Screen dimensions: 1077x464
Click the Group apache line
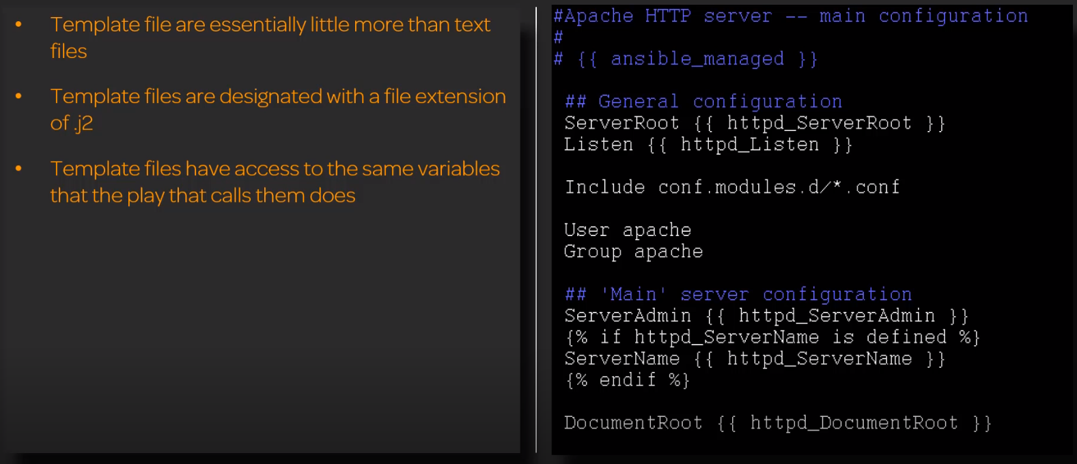coord(633,252)
